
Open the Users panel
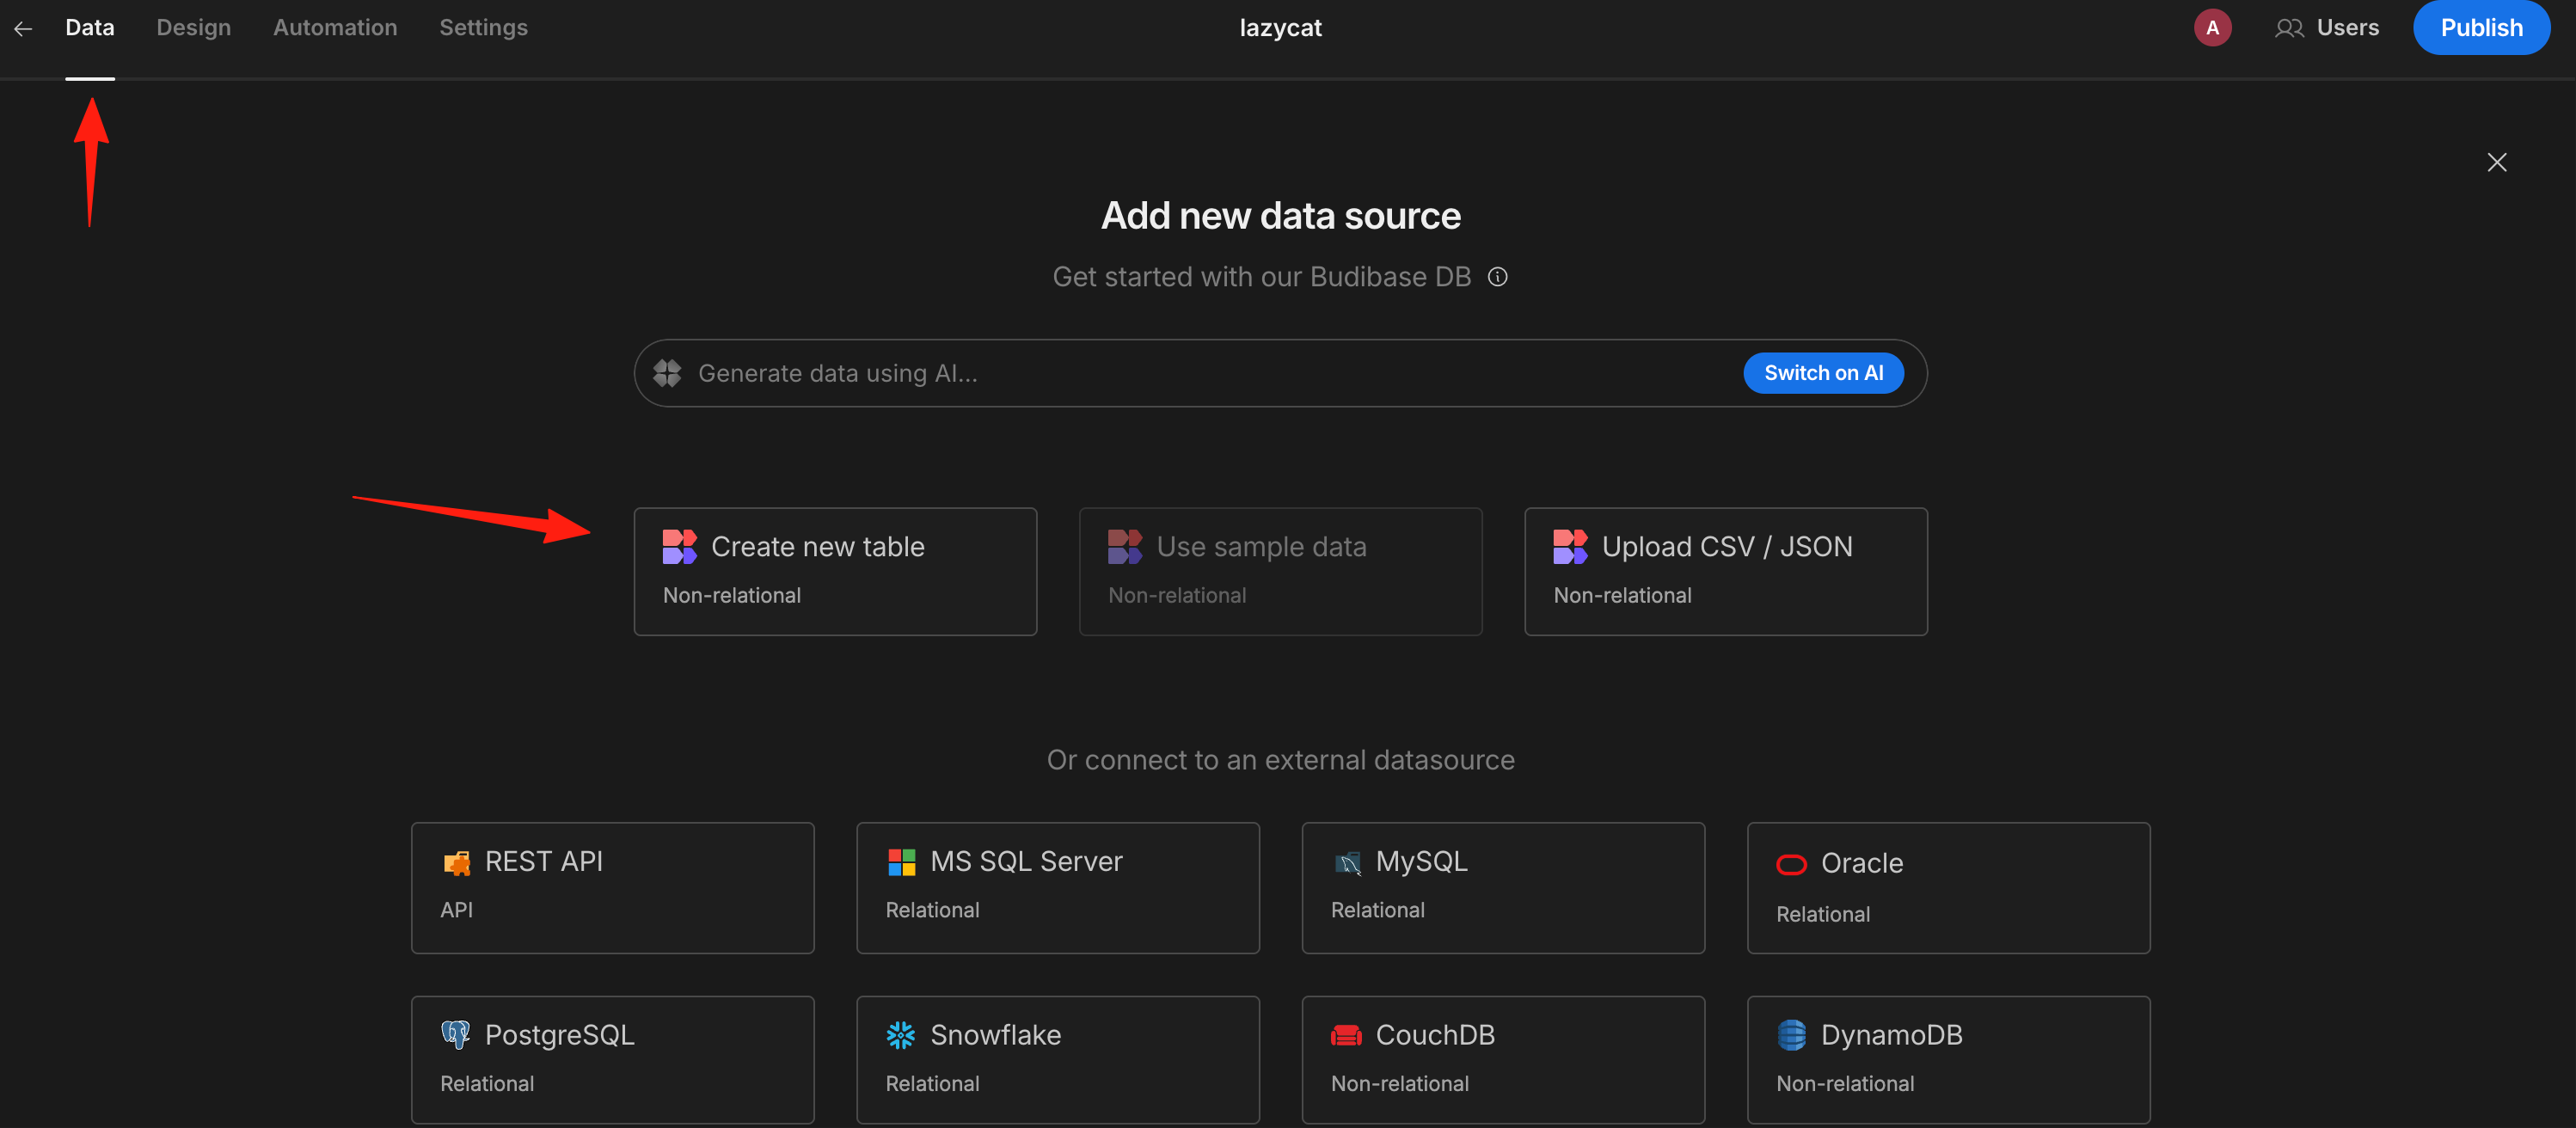[2328, 28]
